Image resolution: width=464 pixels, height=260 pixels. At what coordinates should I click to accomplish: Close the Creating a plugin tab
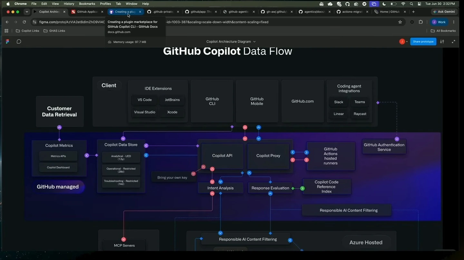pyautogui.click(x=140, y=12)
